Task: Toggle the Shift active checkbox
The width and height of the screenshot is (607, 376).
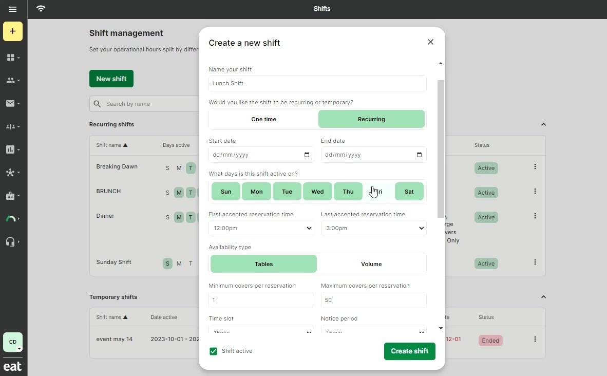Action: pos(213,351)
